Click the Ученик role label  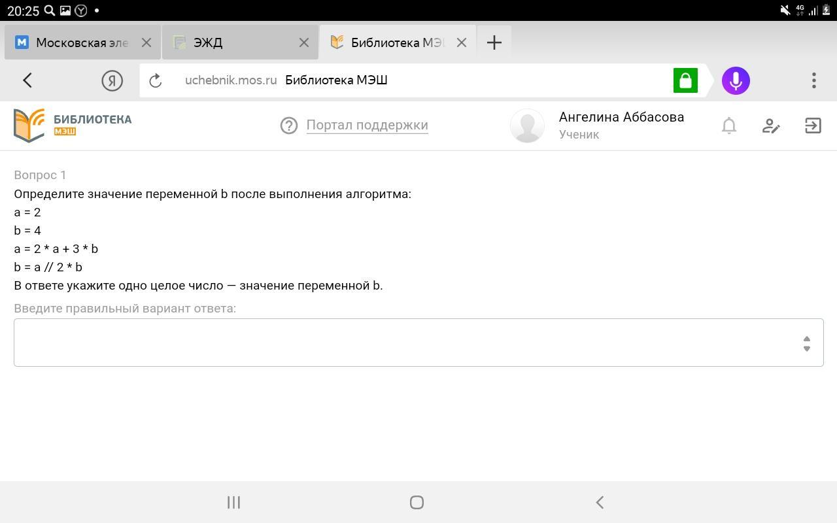coord(579,135)
